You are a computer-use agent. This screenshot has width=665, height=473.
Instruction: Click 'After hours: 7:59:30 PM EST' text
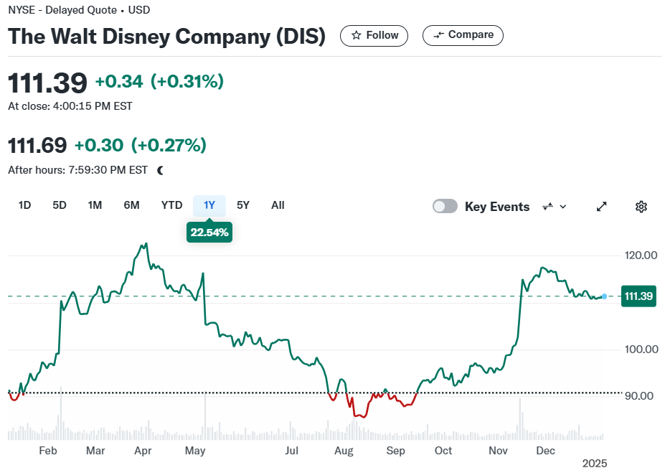pyautogui.click(x=77, y=170)
